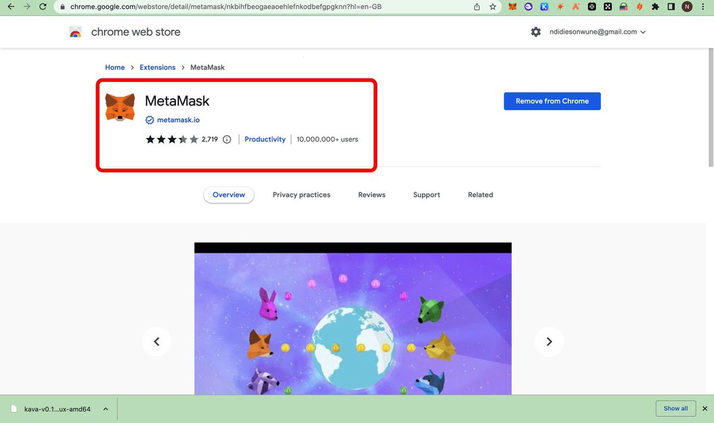714x423 pixels.
Task: Select the Overview tab
Action: (229, 195)
